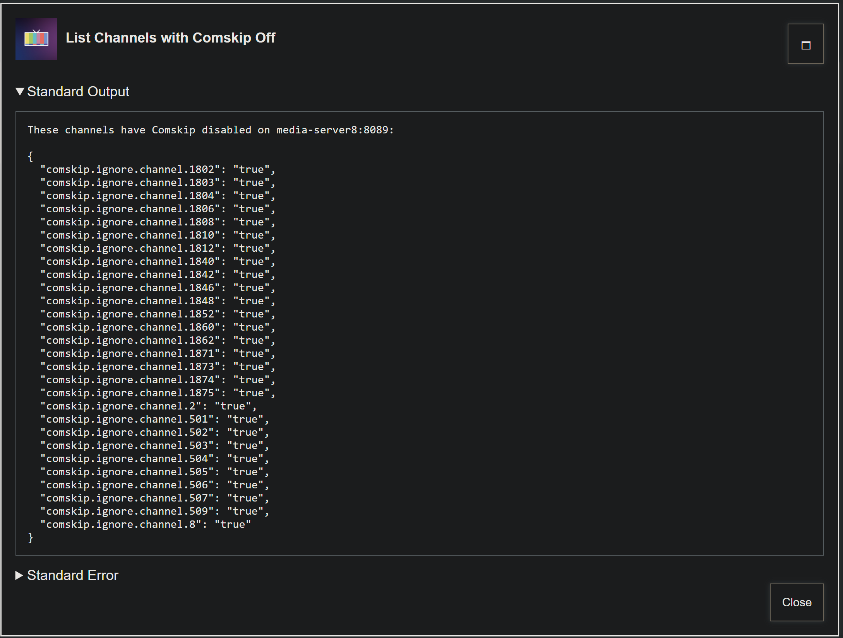Collapse the Standard Output section
This screenshot has height=638, width=843.
tap(72, 92)
